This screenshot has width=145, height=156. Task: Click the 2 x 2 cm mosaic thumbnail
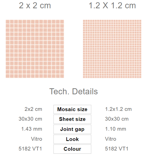pyautogui.click(x=35, y=49)
